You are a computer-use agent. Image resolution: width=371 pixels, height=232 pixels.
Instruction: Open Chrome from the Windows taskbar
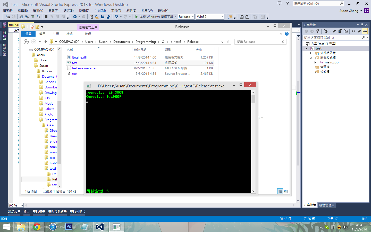click(37, 227)
